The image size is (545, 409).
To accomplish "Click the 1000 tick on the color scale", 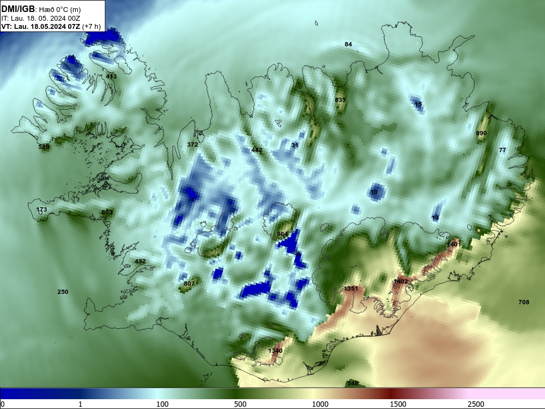I will pyautogui.click(x=320, y=404).
